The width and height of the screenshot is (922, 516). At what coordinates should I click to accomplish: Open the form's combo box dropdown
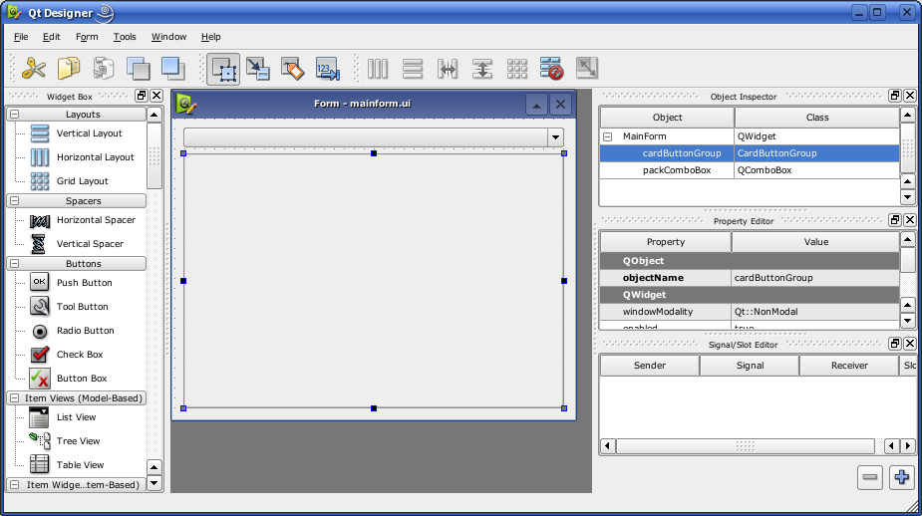coord(555,137)
